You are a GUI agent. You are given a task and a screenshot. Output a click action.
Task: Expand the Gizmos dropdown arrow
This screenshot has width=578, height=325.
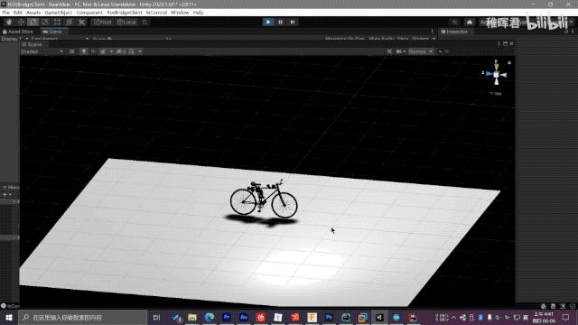431,51
